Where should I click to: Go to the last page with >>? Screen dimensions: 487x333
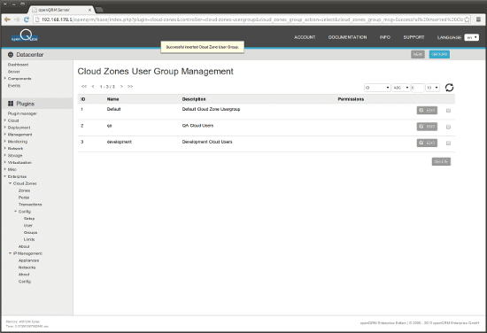click(130, 87)
